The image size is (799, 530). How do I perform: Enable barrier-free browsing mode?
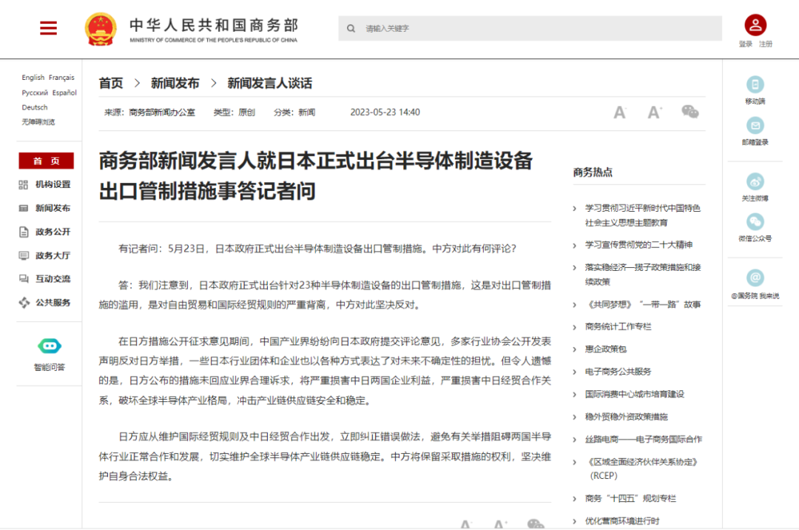(x=38, y=122)
